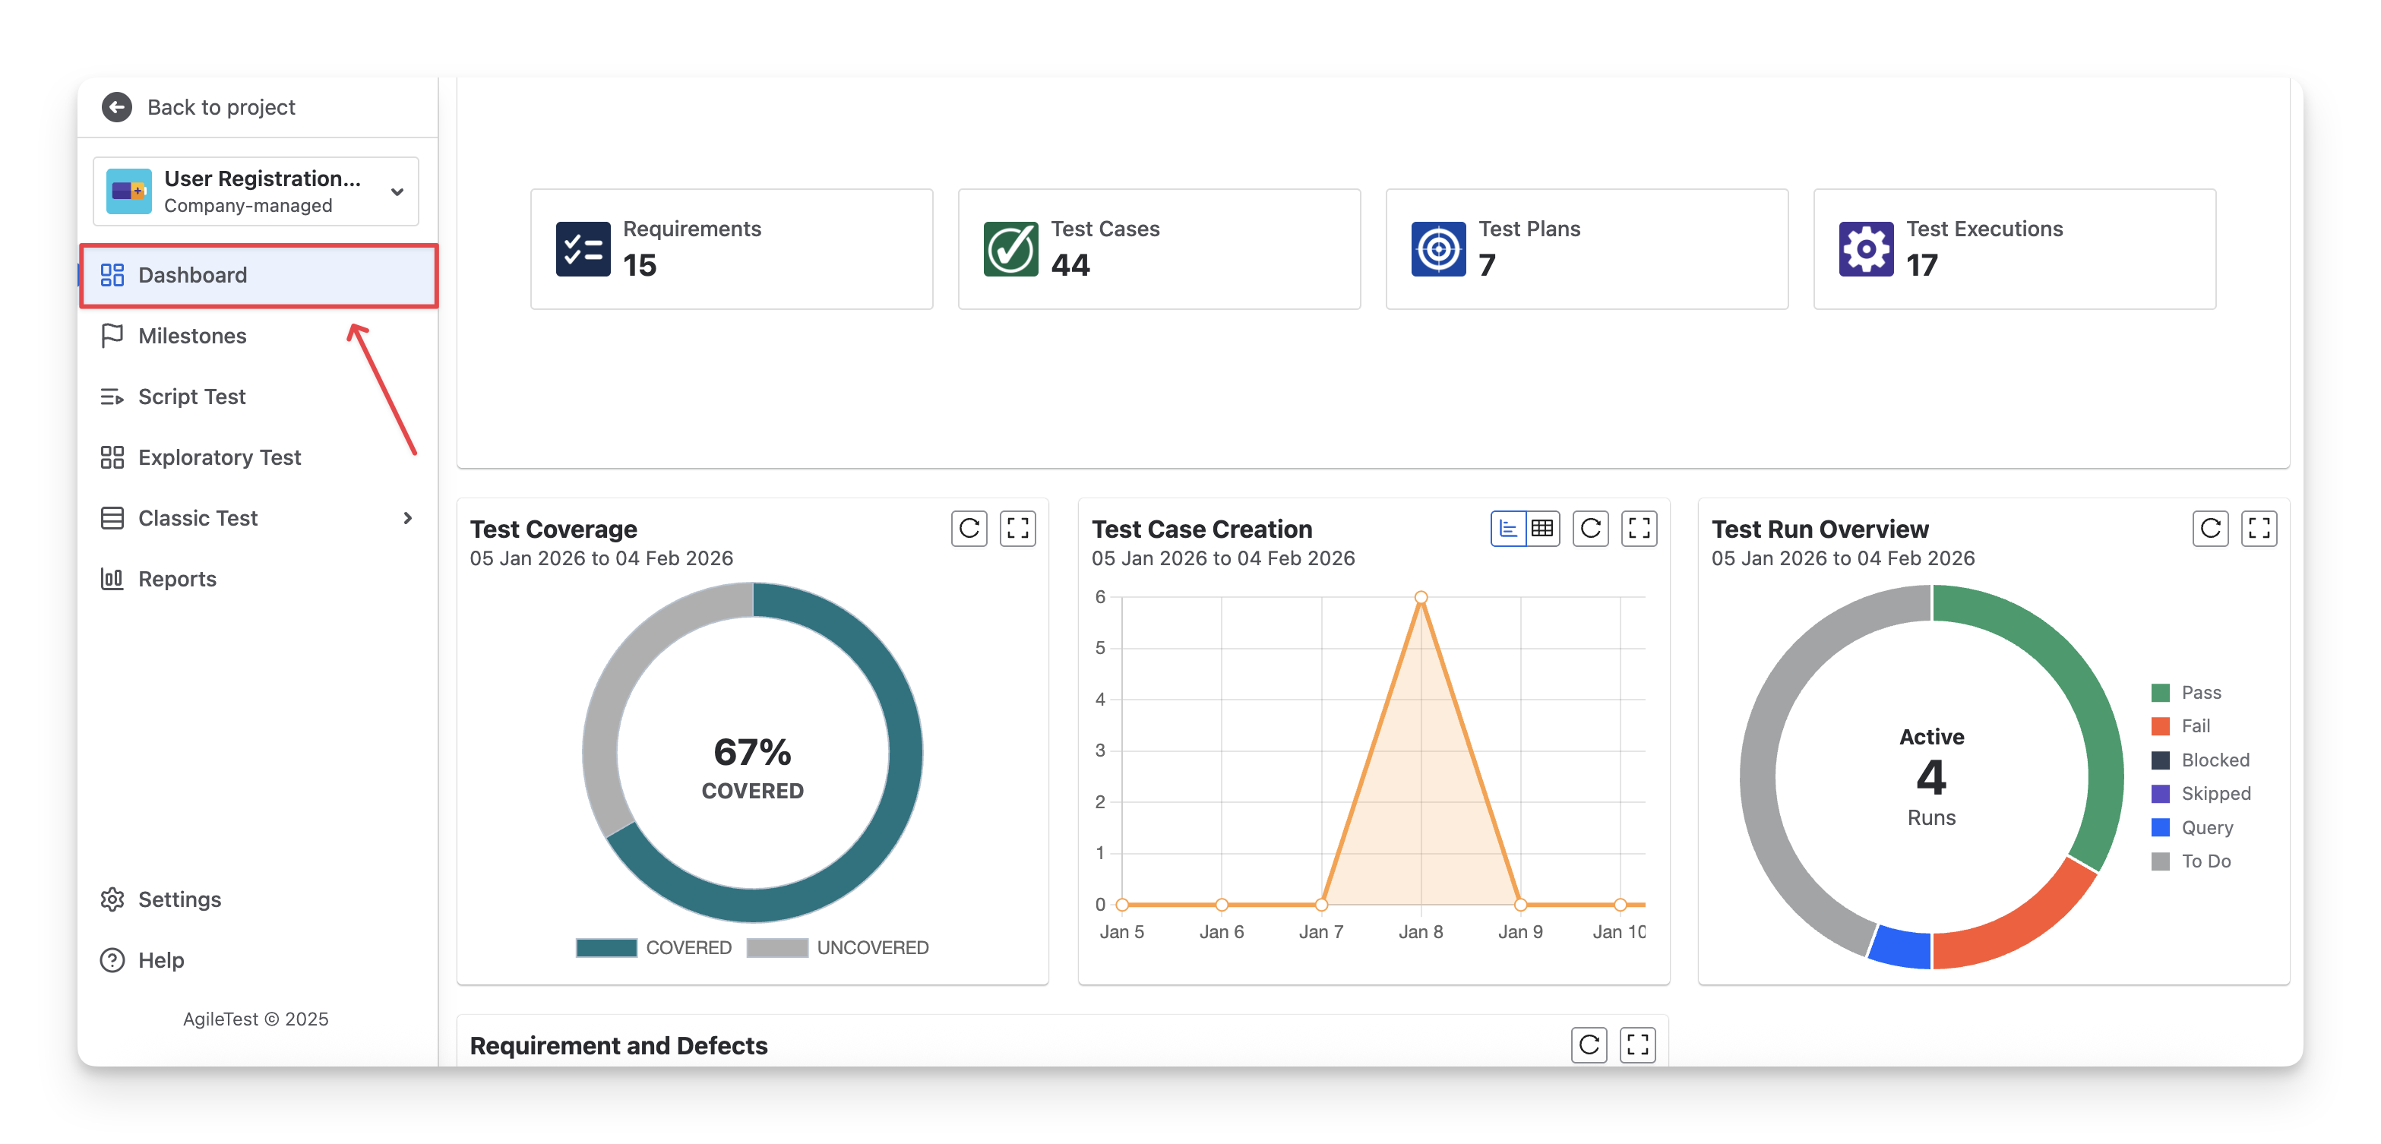
Task: Refresh the Test Case Creation chart
Action: 1590,529
